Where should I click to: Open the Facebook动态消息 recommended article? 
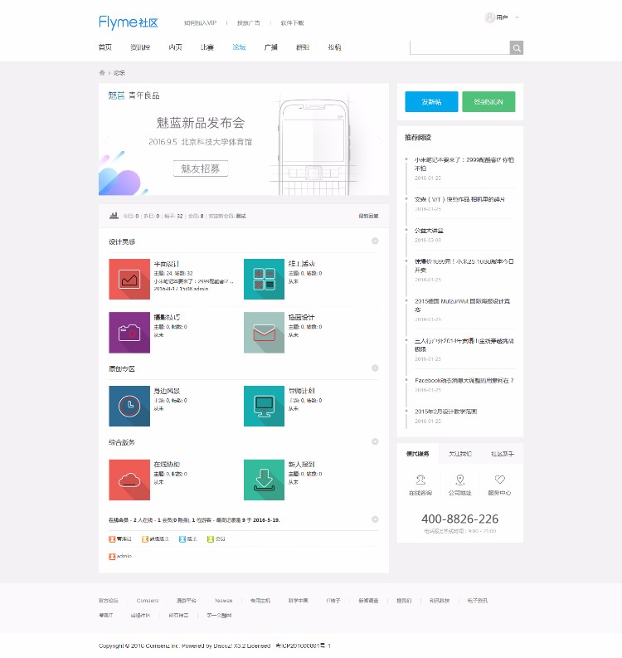click(464, 381)
